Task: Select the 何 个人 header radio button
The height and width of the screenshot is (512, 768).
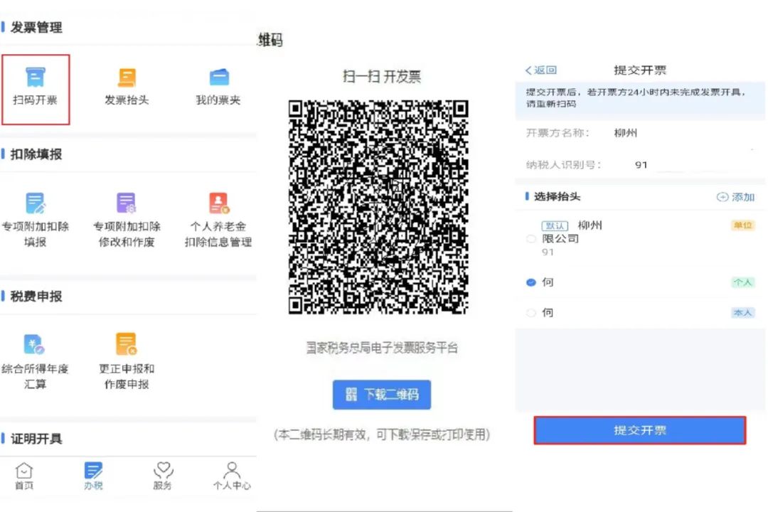Action: point(531,282)
